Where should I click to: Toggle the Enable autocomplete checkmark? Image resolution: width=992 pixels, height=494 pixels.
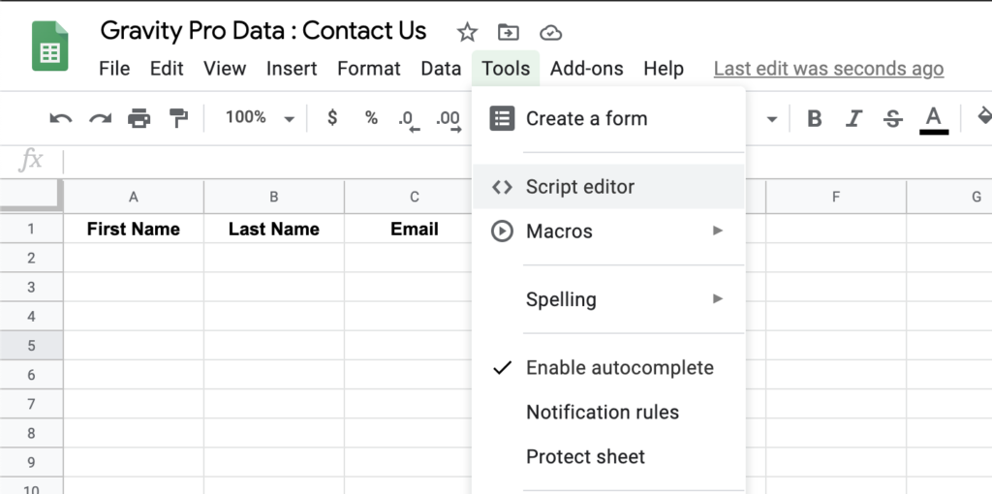(503, 367)
